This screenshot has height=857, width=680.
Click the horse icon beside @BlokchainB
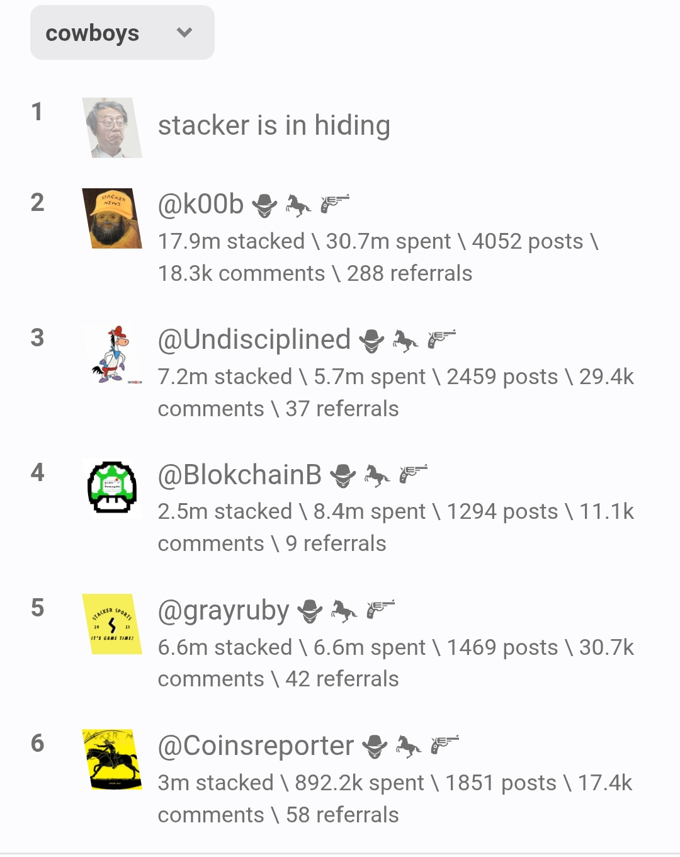point(377,476)
